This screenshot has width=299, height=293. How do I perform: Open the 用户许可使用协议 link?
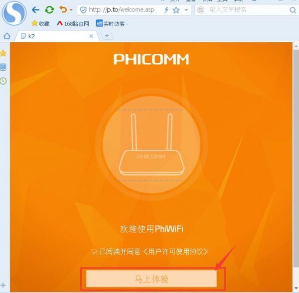[175, 252]
